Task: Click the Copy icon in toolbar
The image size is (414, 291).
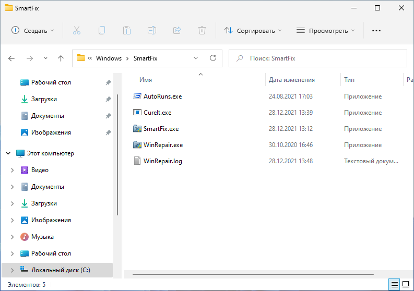Action: tap(102, 31)
